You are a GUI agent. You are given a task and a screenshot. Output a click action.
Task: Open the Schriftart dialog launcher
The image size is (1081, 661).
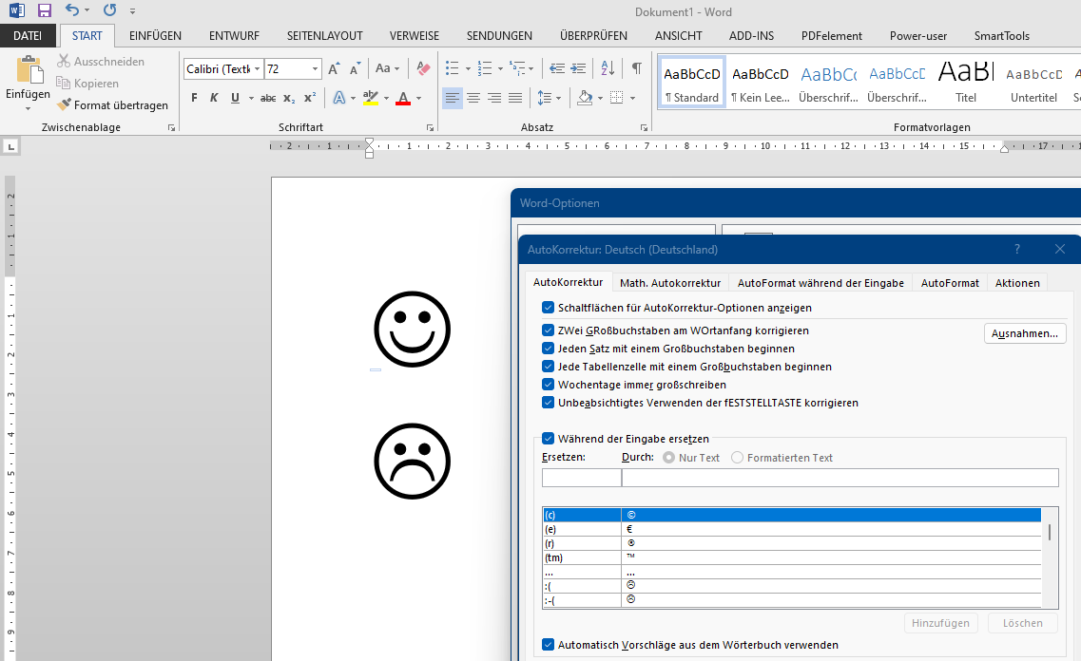[430, 127]
